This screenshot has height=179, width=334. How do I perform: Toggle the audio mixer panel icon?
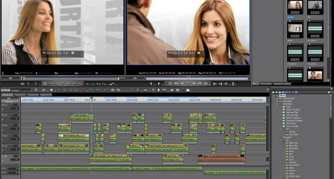pos(177,90)
